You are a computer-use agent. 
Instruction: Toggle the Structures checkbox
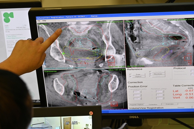tap(150, 74)
